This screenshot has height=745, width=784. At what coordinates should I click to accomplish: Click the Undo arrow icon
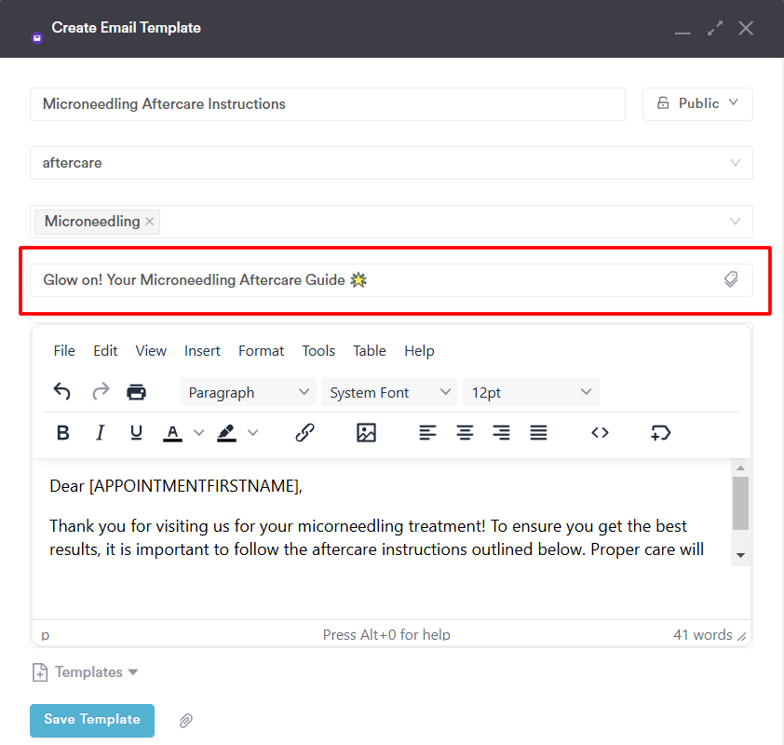pyautogui.click(x=62, y=391)
